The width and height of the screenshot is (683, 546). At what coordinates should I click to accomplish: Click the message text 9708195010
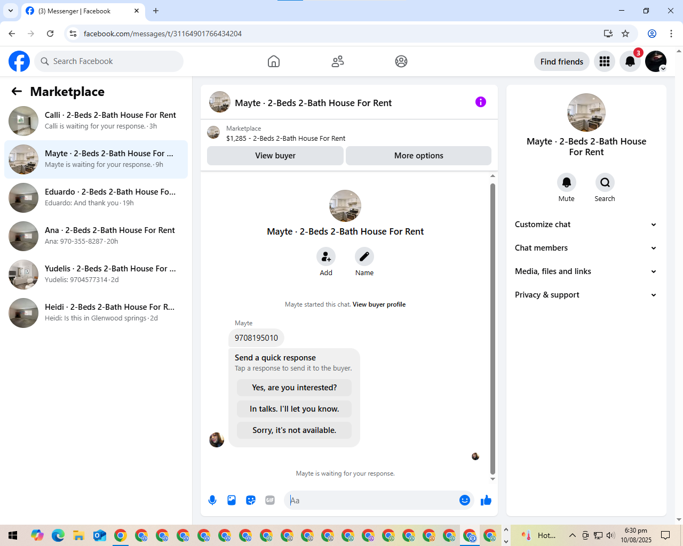point(256,338)
